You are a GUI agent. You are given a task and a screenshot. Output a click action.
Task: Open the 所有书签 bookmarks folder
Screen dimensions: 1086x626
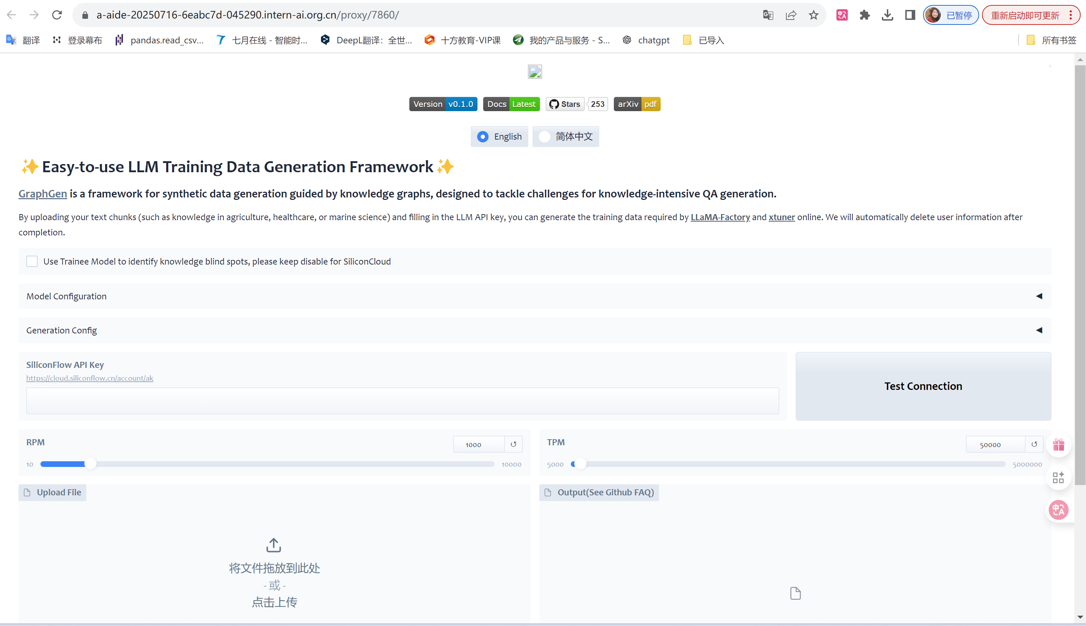click(x=1051, y=40)
